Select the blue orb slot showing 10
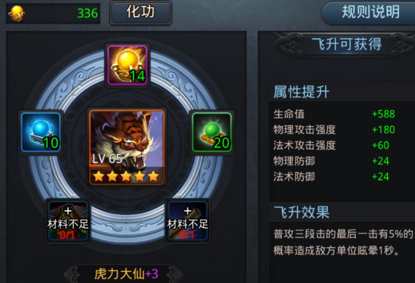415x283 pixels. click(x=41, y=132)
